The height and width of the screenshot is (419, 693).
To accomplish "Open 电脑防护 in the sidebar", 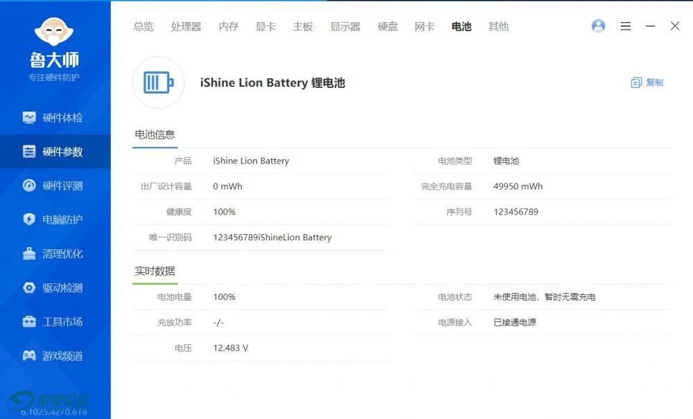I will coord(55,220).
